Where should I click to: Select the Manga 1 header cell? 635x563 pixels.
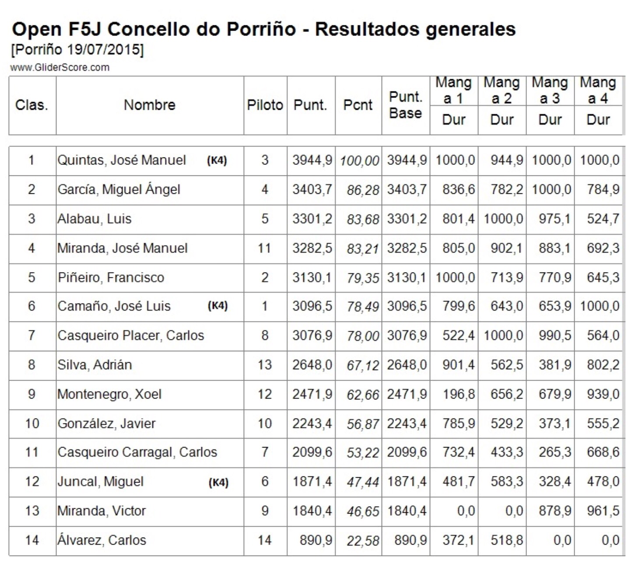coord(453,91)
